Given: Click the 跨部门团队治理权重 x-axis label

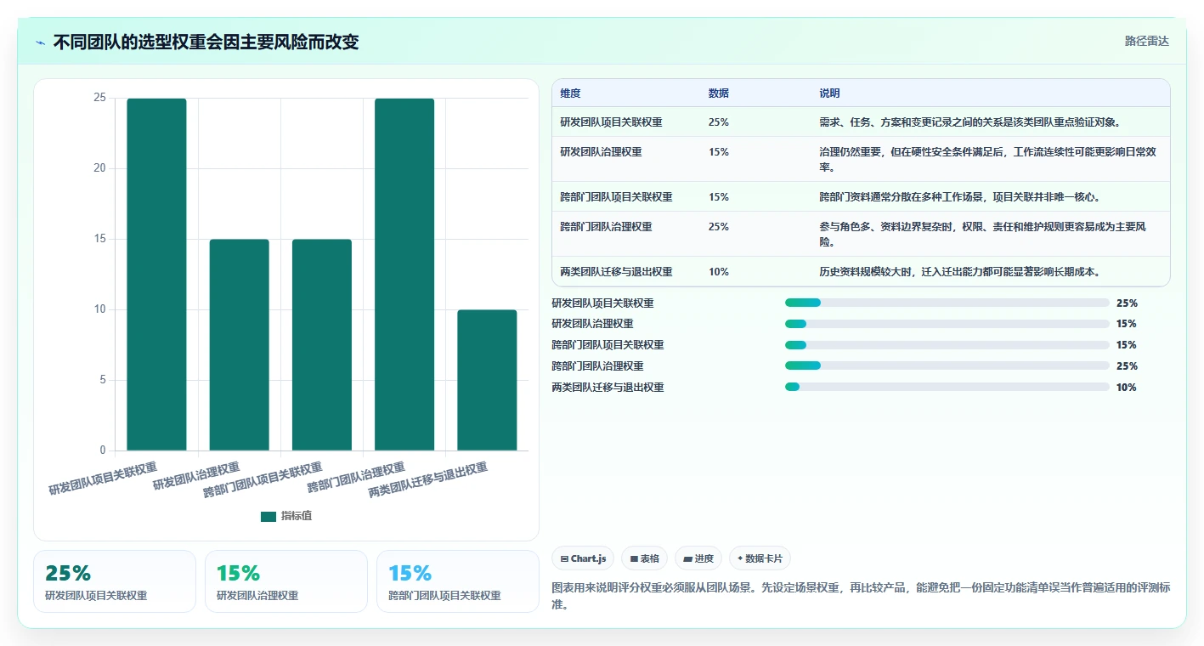Looking at the screenshot, I should coord(356,478).
